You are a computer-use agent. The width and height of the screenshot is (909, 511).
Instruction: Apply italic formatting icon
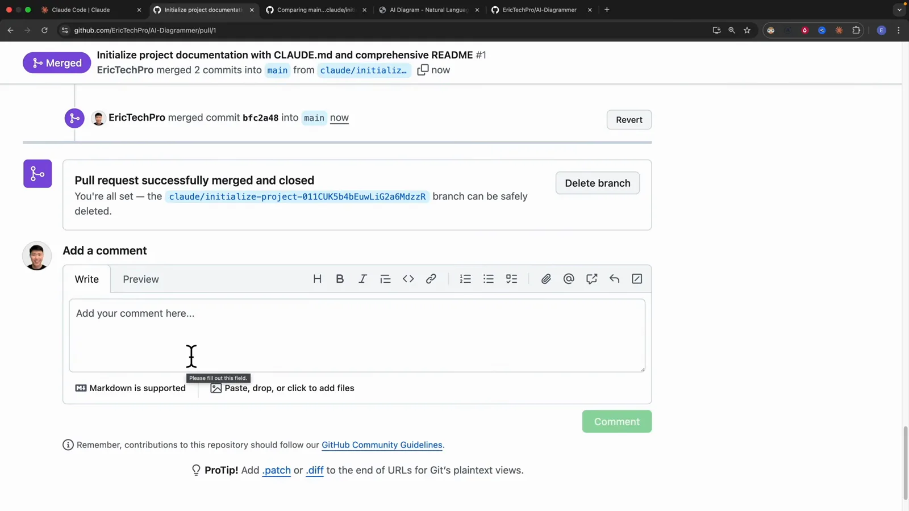pyautogui.click(x=362, y=279)
